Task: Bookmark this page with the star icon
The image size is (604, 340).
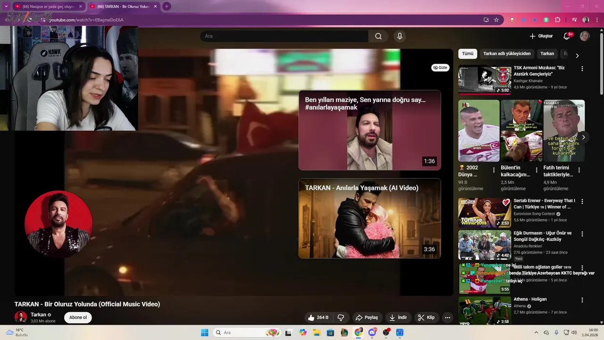Action: 496,20
